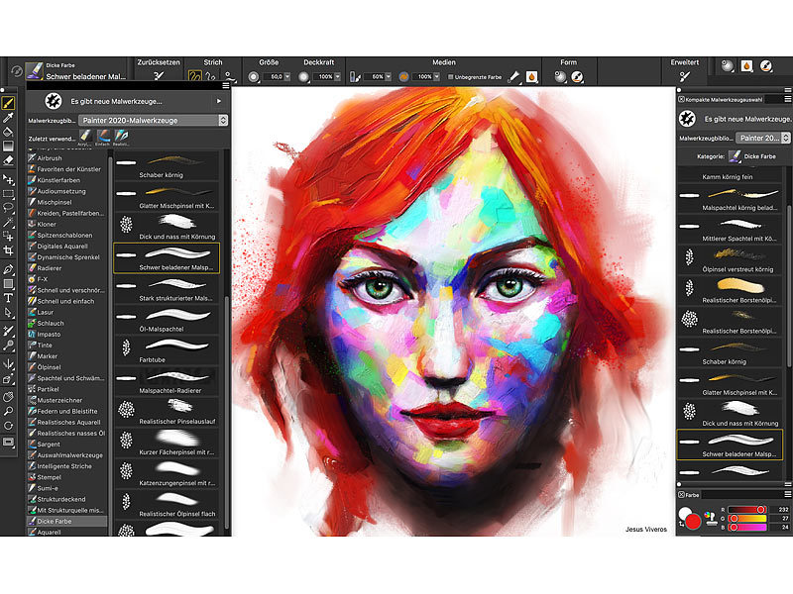
Task: Select the Lasso tool
Action: (8, 208)
